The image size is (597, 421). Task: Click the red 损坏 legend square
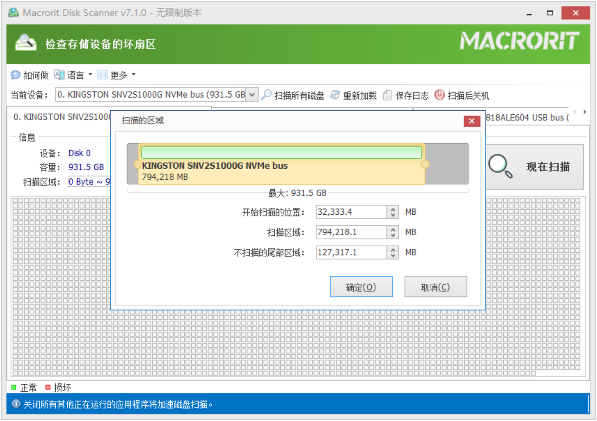click(x=47, y=387)
